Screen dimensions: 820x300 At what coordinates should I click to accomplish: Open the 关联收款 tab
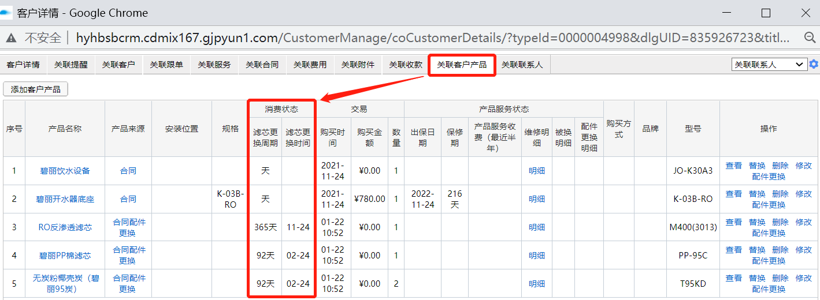point(406,65)
